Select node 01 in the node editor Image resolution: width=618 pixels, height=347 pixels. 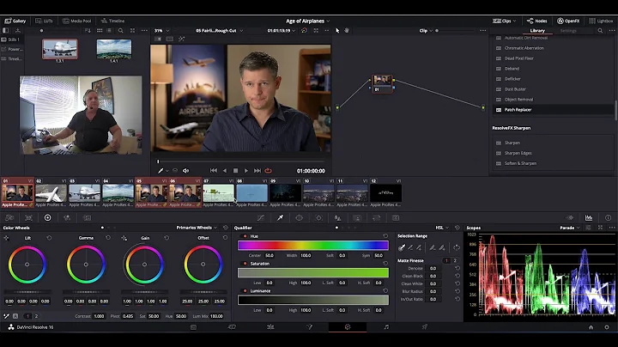coord(382,83)
